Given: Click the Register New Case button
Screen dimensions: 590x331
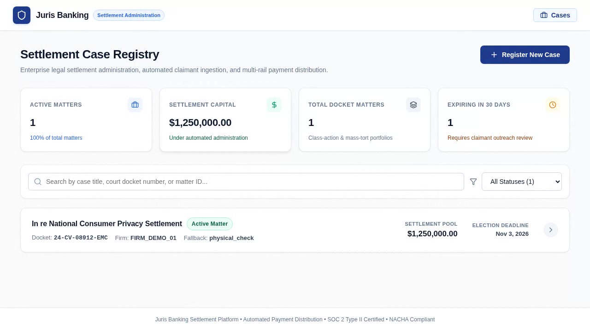Looking at the screenshot, I should click(x=525, y=55).
